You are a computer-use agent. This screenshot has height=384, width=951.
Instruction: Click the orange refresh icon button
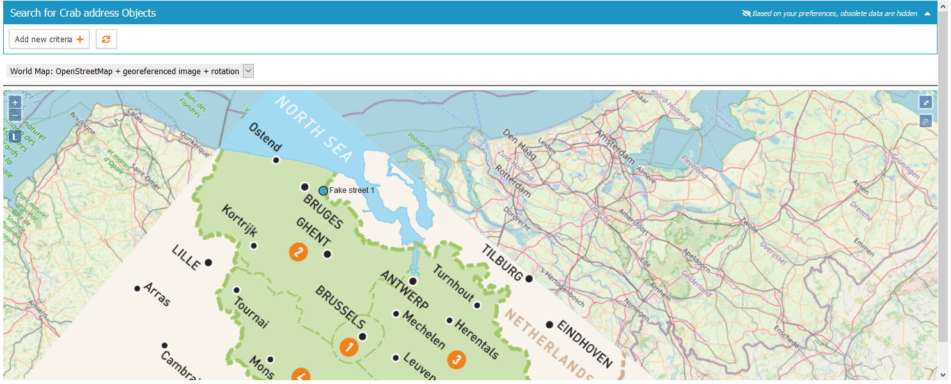[x=106, y=39]
